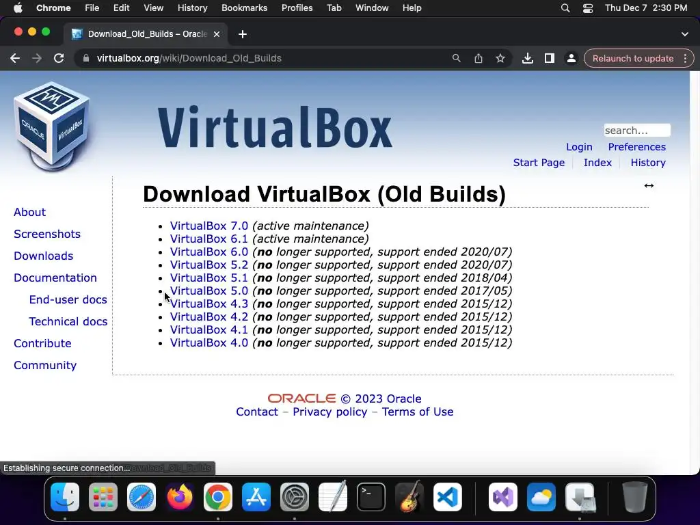The width and height of the screenshot is (700, 525).
Task: Open Chrome downloads icon
Action: (528, 59)
